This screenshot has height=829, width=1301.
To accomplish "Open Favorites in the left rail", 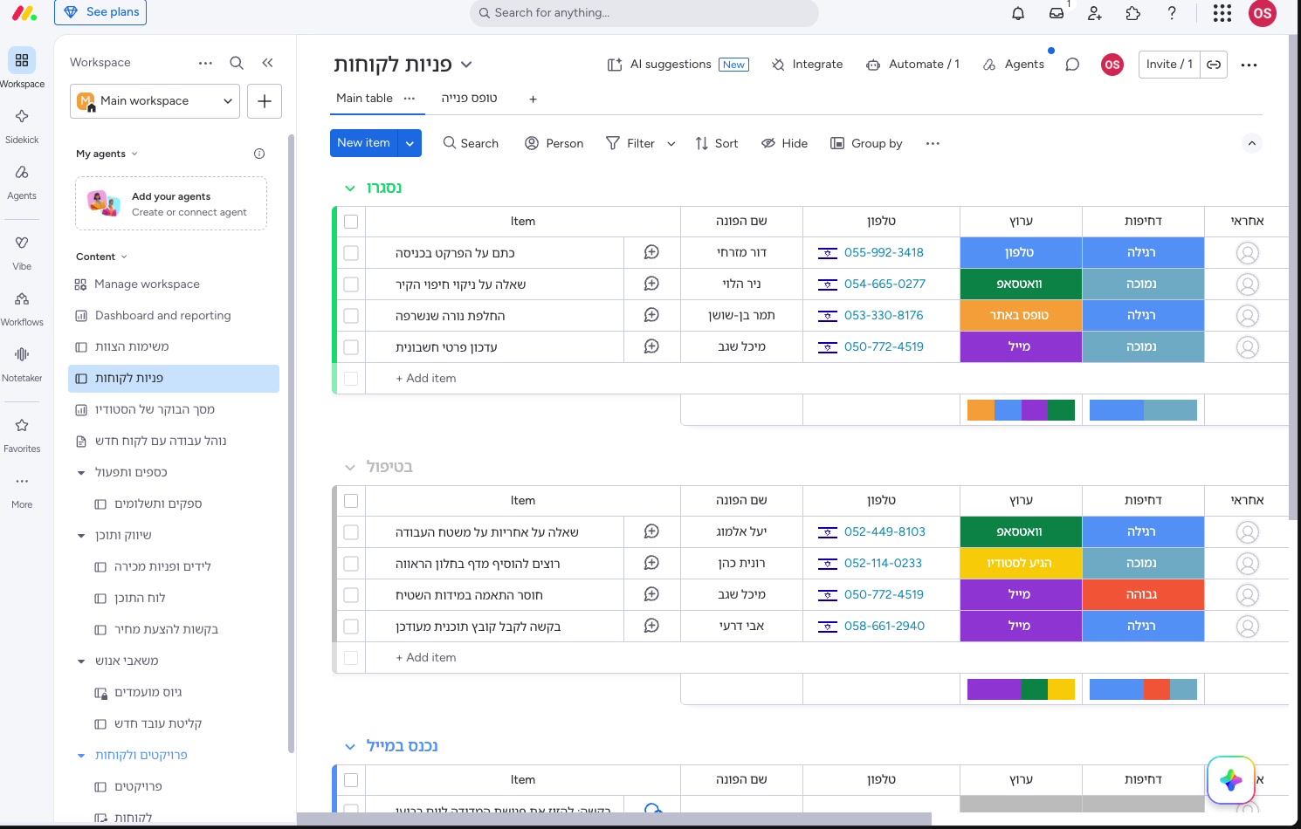I will coord(22,435).
